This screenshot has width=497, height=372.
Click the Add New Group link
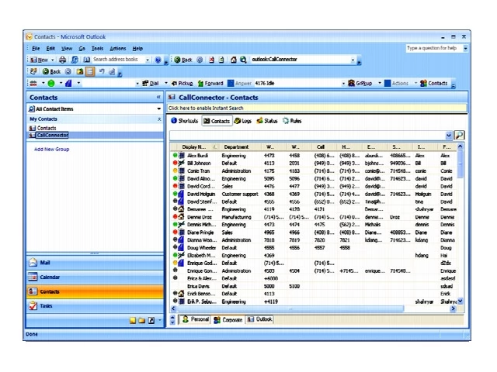pos(51,149)
